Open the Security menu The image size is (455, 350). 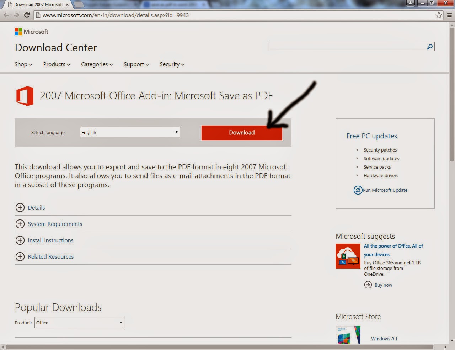click(172, 64)
